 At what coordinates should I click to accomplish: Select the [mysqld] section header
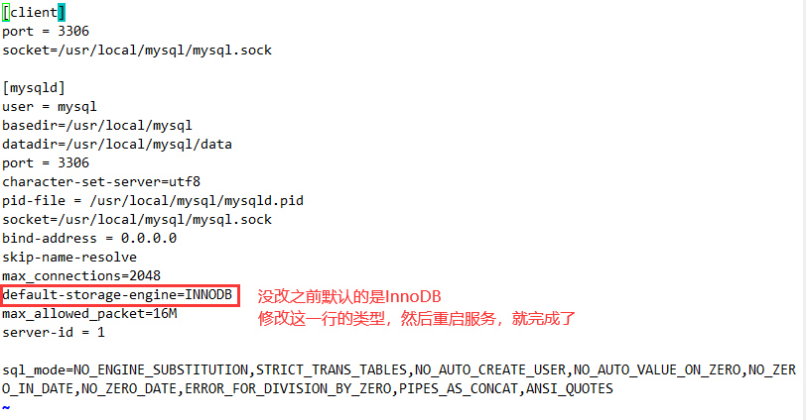tap(34, 88)
